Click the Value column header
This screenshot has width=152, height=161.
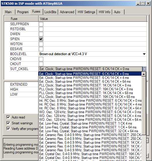click(x=93, y=19)
